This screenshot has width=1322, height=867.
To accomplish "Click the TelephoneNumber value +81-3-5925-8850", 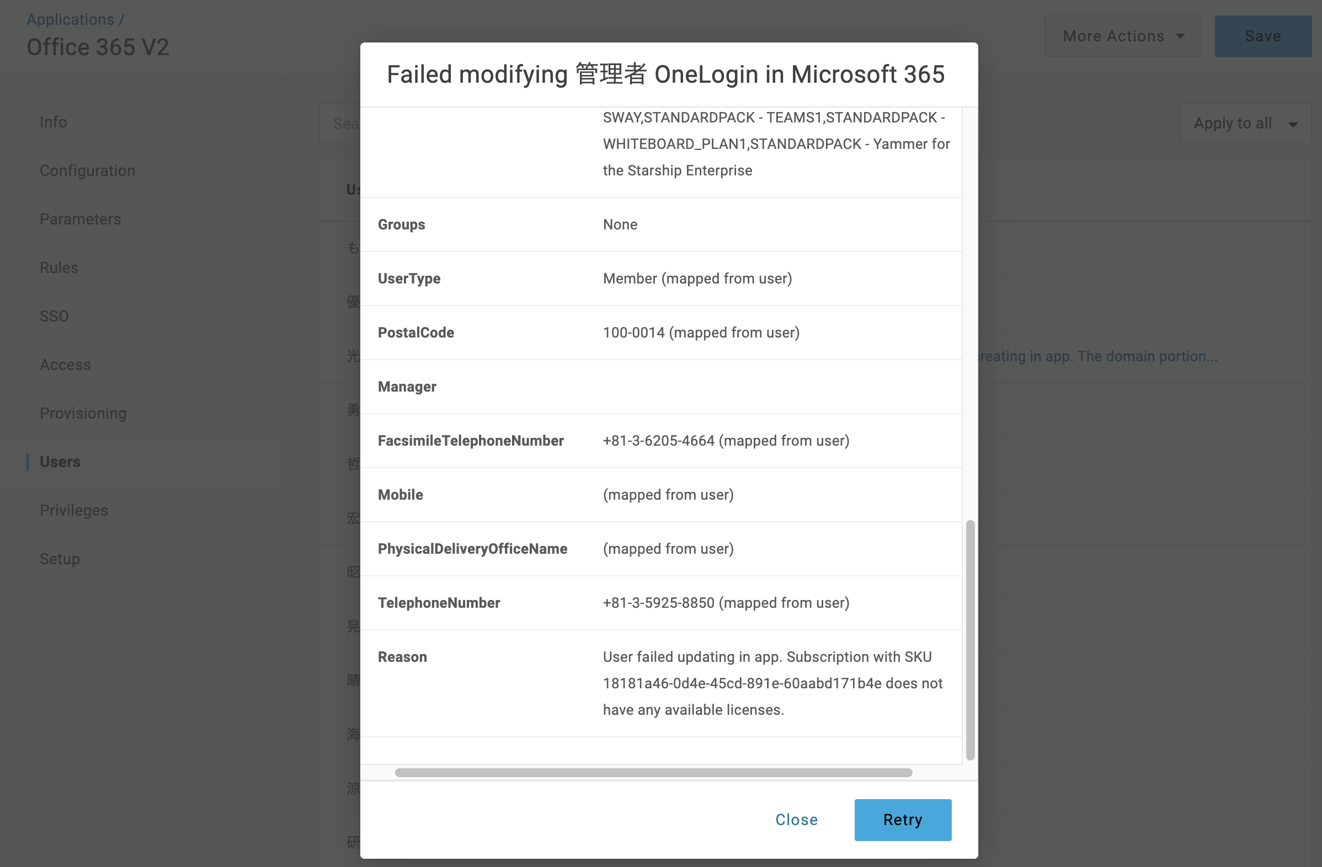I will [659, 602].
